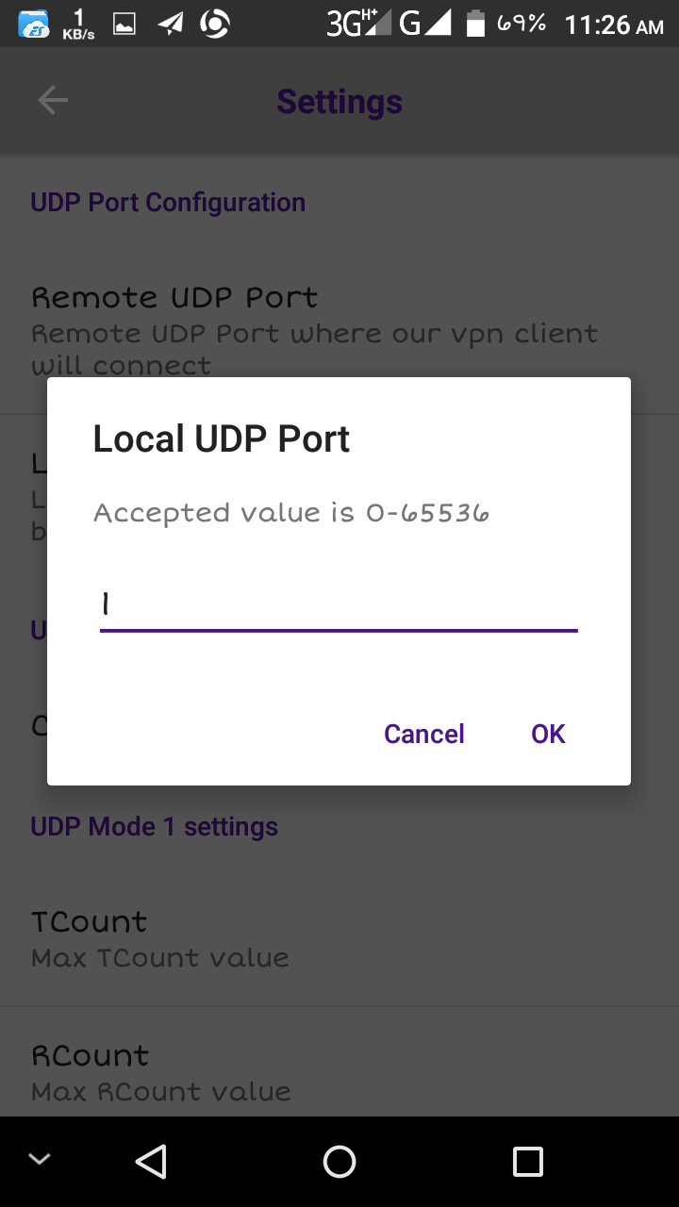This screenshot has height=1207, width=679.
Task: Open recent apps with the square button
Action: (x=527, y=1162)
